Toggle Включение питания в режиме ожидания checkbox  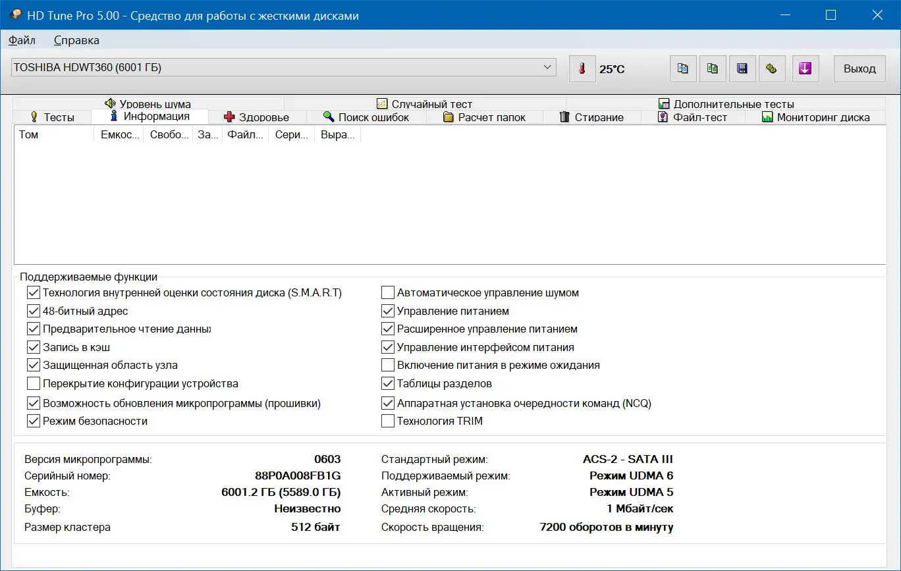point(388,365)
